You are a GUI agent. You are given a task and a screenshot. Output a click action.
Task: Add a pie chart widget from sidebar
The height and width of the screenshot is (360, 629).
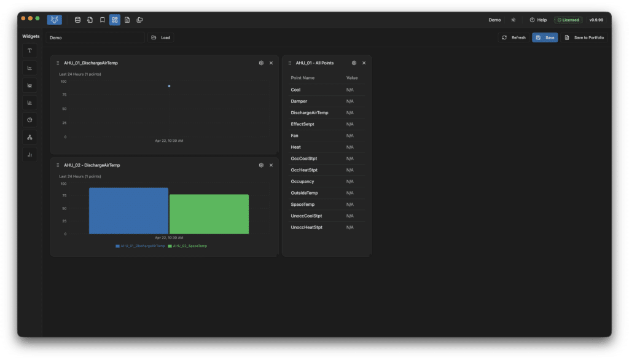tap(29, 120)
